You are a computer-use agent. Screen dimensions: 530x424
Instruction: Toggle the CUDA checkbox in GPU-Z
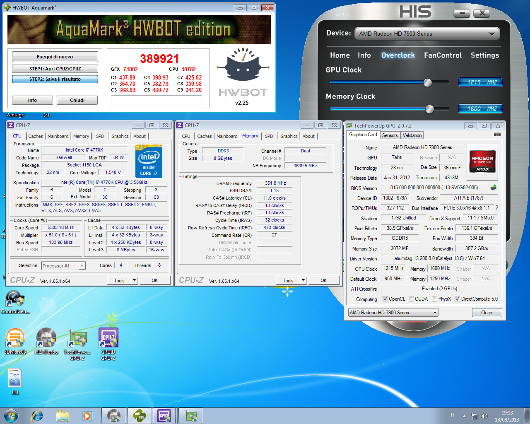[411, 299]
